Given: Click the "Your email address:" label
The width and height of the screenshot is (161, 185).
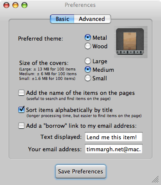Looking at the screenshot, I should (55, 149).
